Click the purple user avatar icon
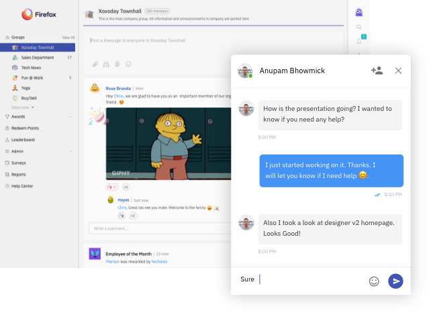Viewport: 435px width, 319px height. tap(359, 13)
